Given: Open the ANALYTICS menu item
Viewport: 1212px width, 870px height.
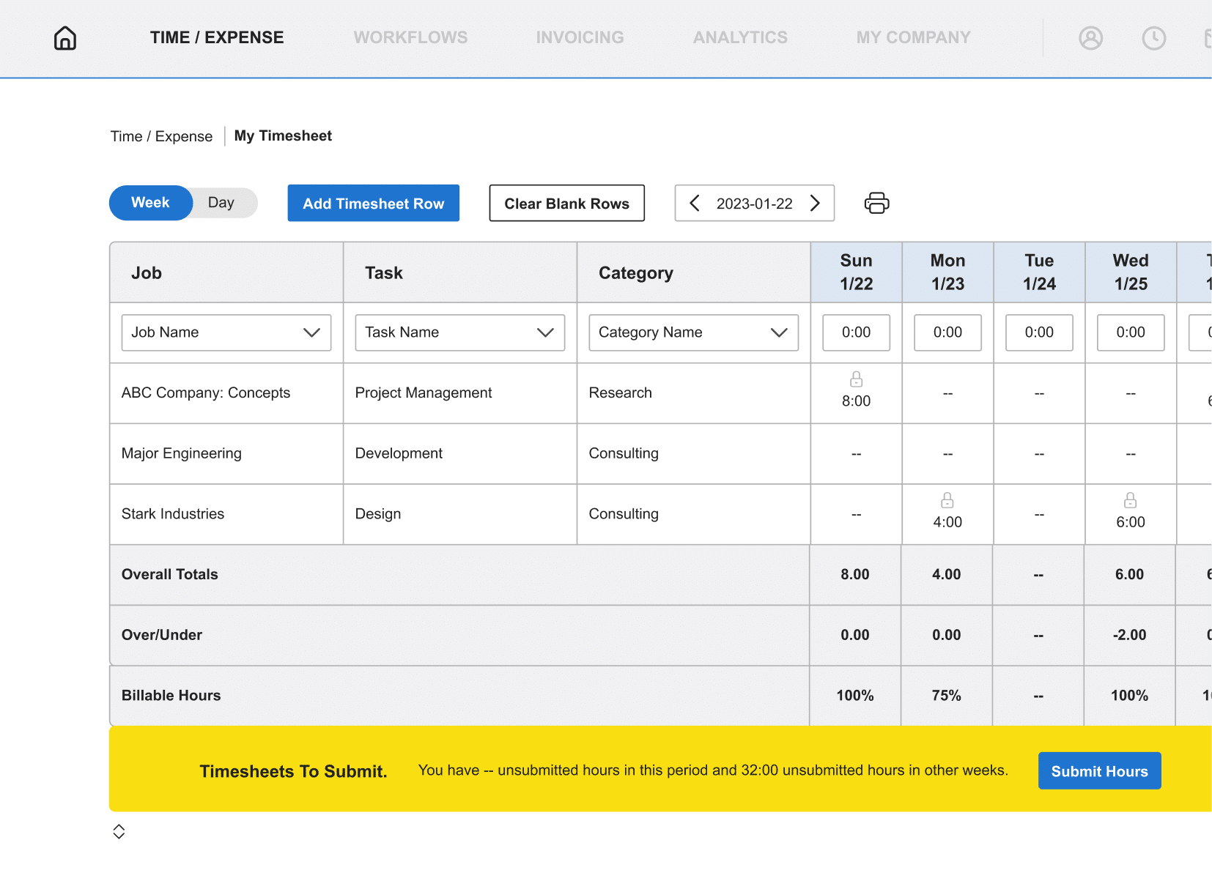Looking at the screenshot, I should click(x=740, y=37).
